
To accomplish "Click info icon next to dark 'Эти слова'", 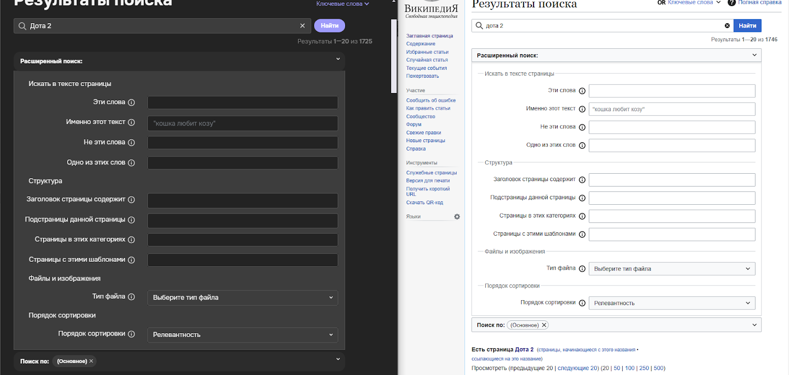I will point(131,102).
